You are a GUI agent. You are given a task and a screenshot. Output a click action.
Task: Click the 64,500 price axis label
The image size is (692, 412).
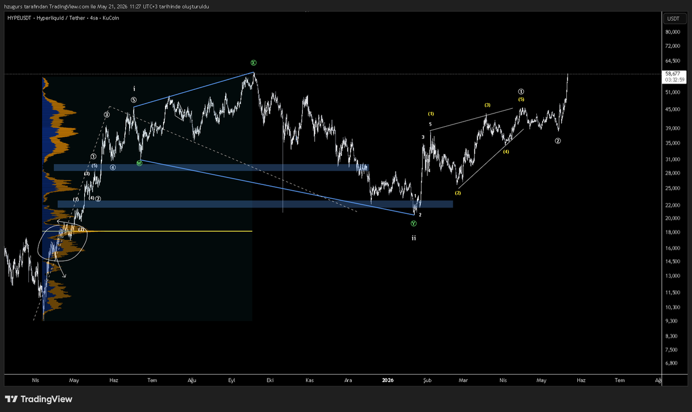click(672, 61)
